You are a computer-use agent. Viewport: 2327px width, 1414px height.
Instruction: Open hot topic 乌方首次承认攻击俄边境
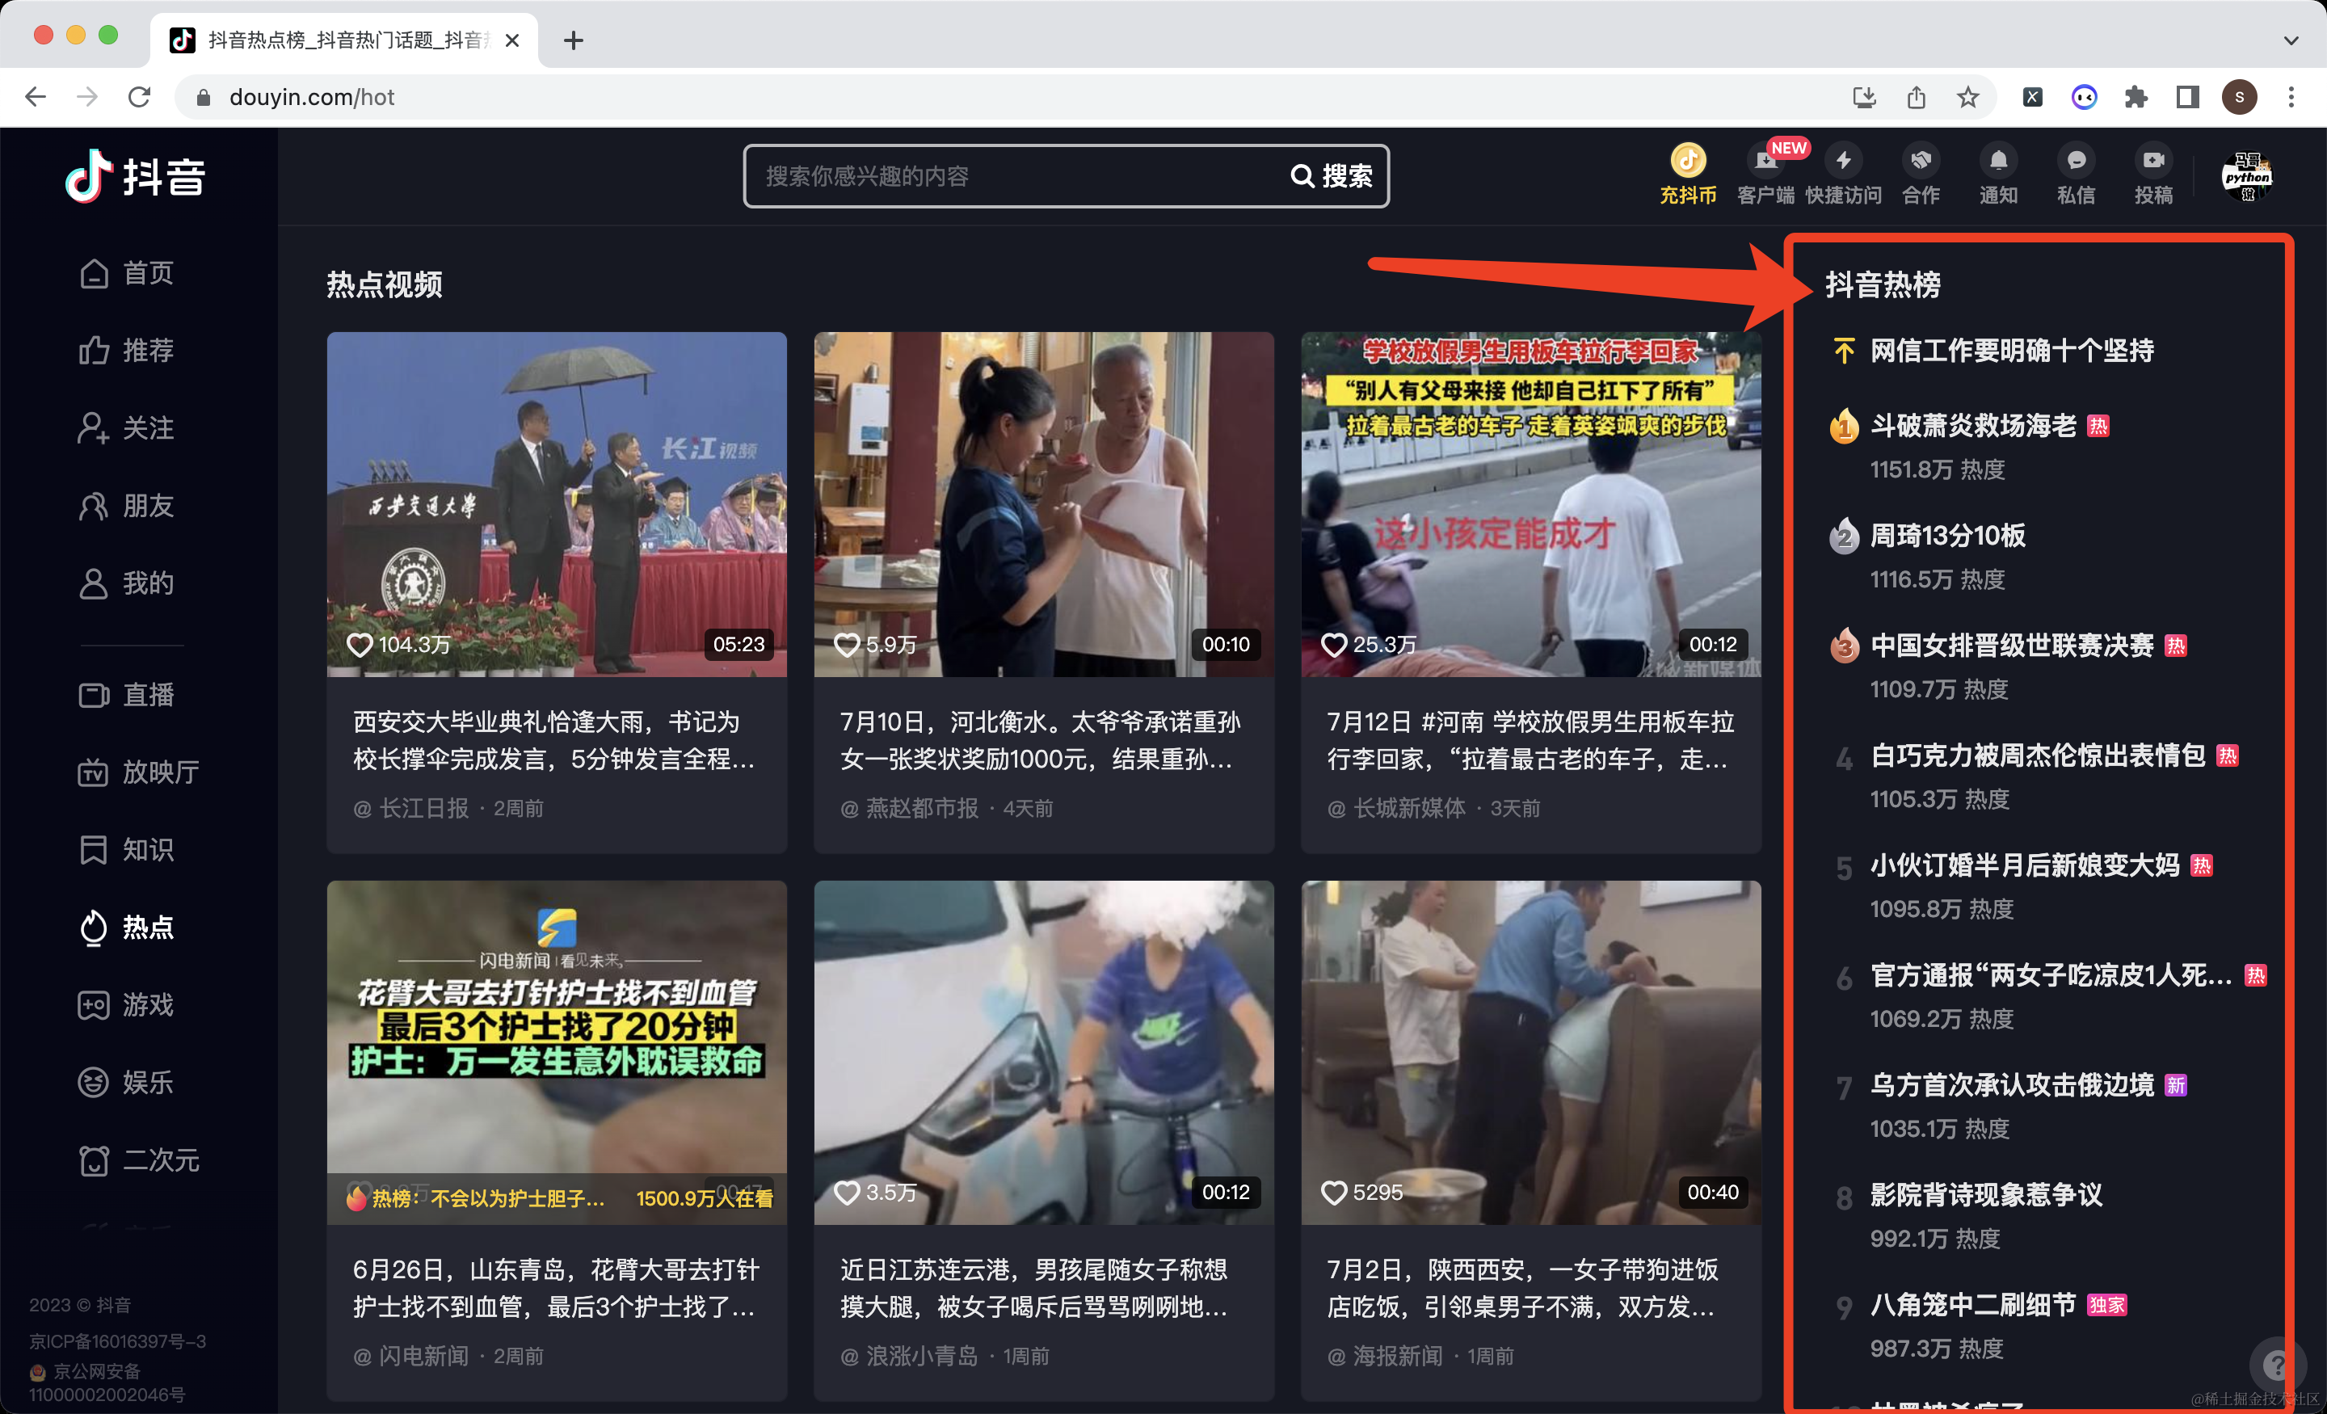pyautogui.click(x=2012, y=1085)
